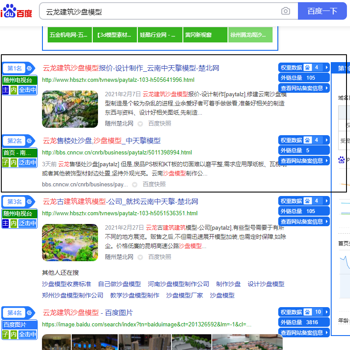The height and width of the screenshot is (350, 350).
Task: Click the 内 badge under 第2名
Action: pyautogui.click(x=14, y=162)
